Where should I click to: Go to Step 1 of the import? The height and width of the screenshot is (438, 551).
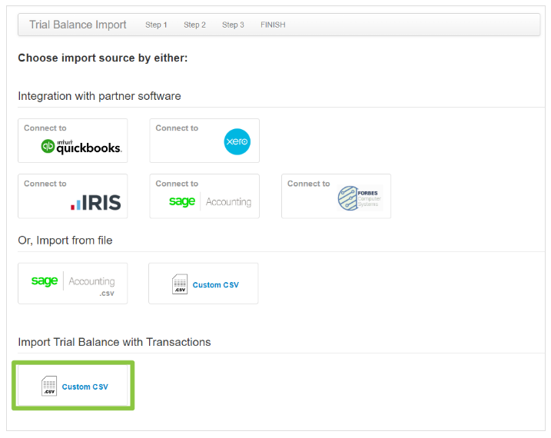point(156,25)
